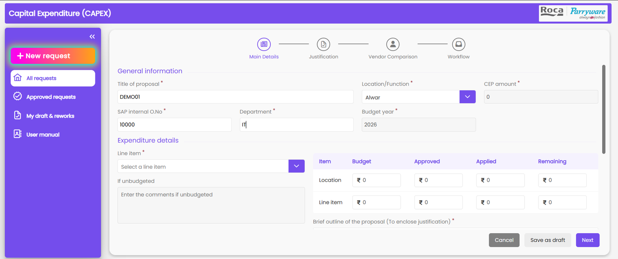Click the 'Budget' column header
618x259 pixels.
pos(362,161)
